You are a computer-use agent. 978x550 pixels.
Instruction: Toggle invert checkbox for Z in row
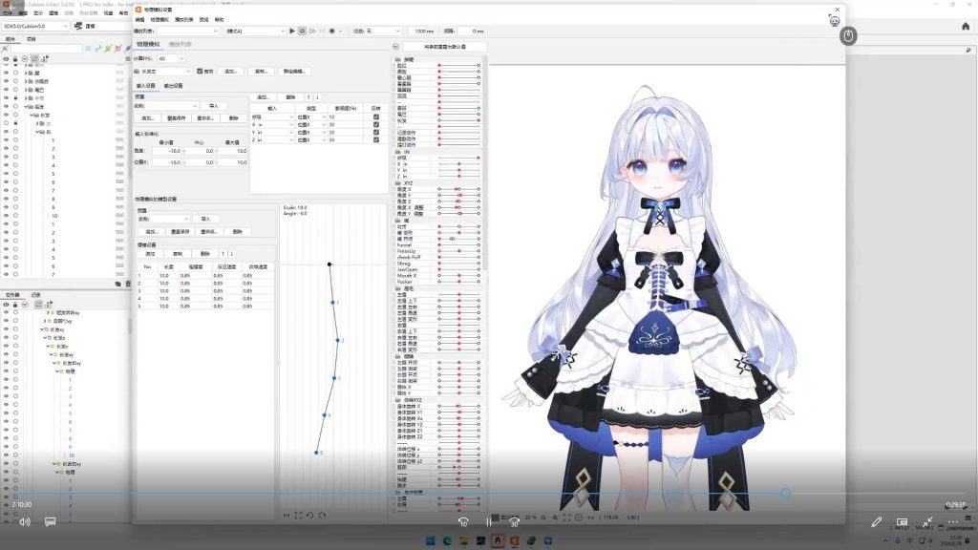[x=376, y=139]
